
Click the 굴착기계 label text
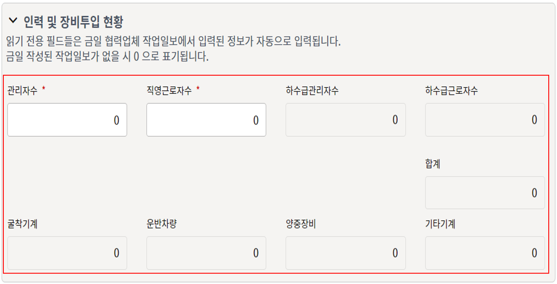(x=22, y=224)
